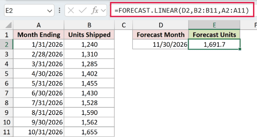The width and height of the screenshot is (257, 137).
Task: Select row 10 header
Action: point(7,122)
